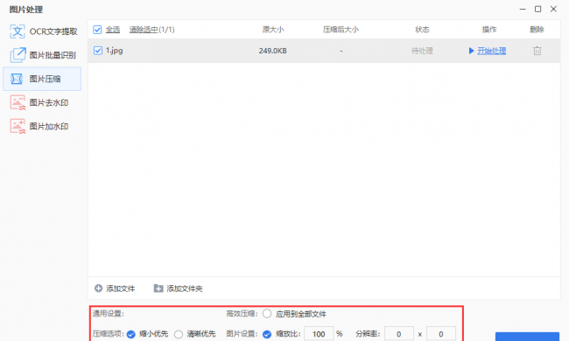Open the 图片加水印 tool icon
This screenshot has height=341, width=569.
tap(18, 126)
